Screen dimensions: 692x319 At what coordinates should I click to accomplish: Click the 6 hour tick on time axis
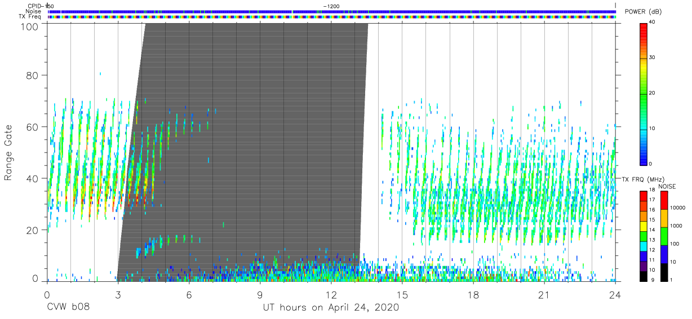189,295
